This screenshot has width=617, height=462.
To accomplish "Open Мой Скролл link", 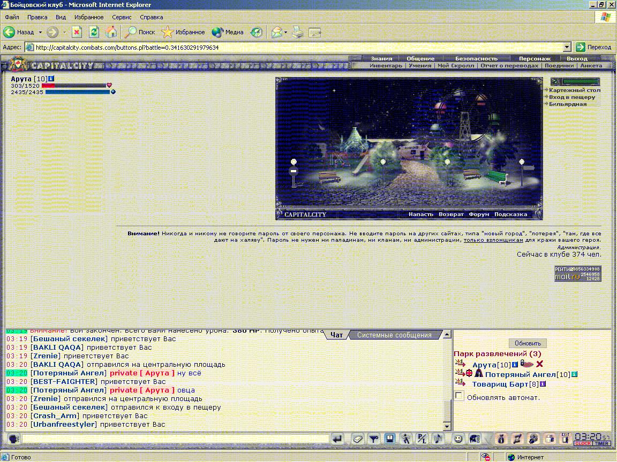I will pos(456,66).
